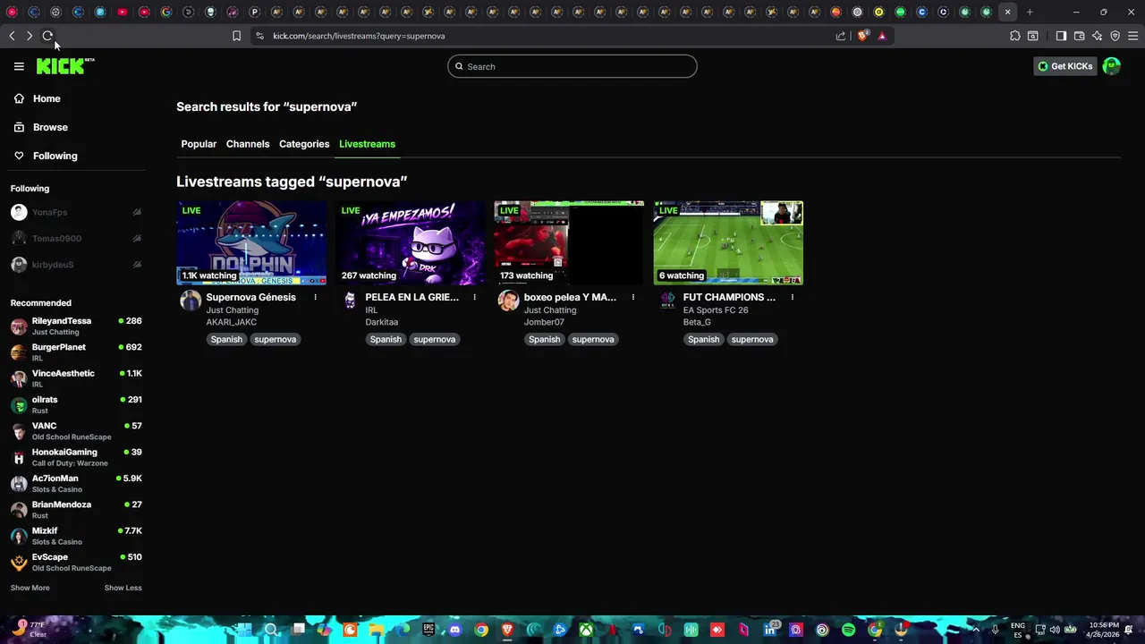Open HonokaiGaming recommended channel
The width and height of the screenshot is (1145, 644).
(76, 457)
